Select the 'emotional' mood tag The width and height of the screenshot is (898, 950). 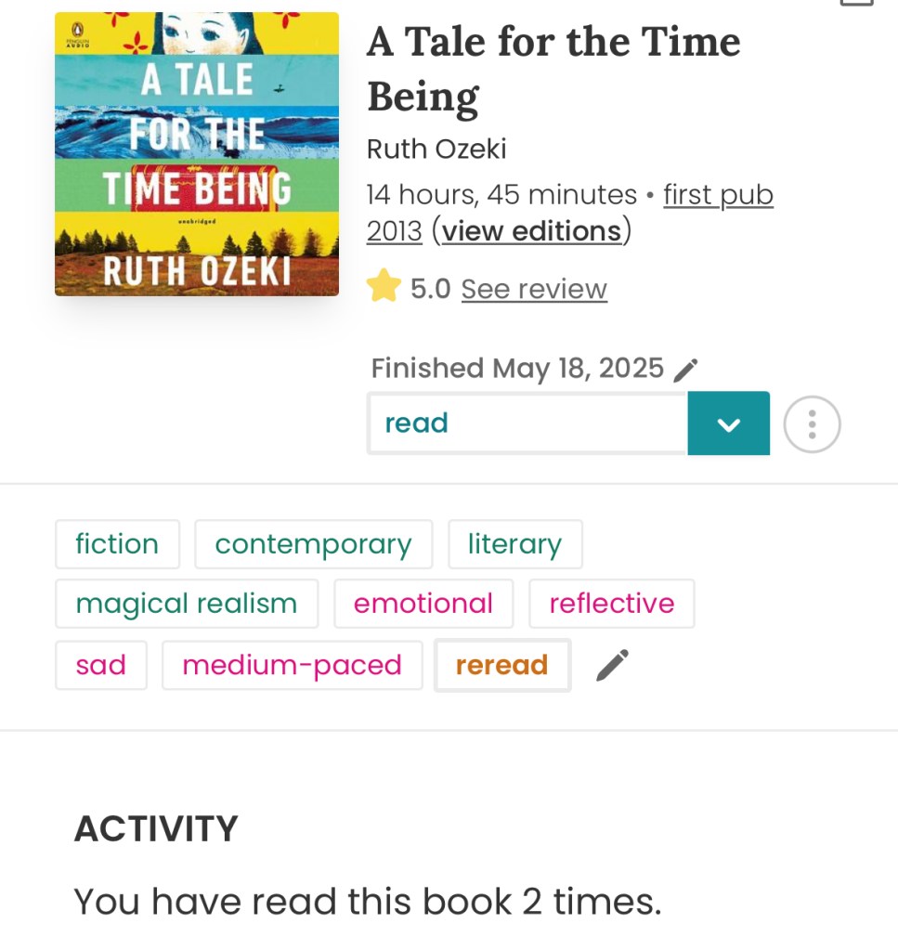423,604
